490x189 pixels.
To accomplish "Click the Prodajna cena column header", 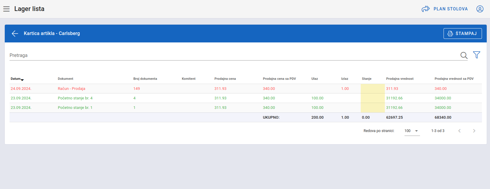I will click(225, 79).
